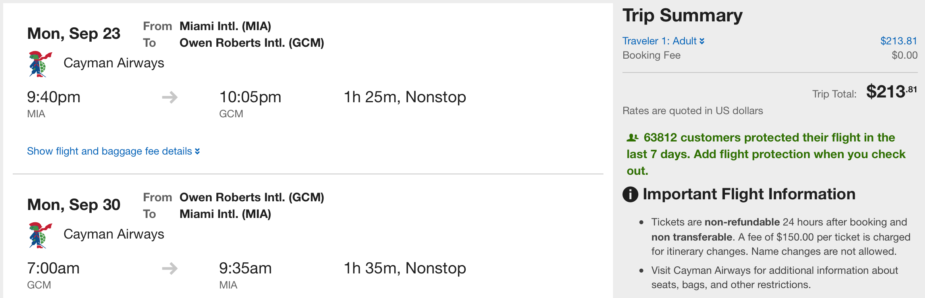This screenshot has width=925, height=298.
Task: Click the double chevron beside baggage fee details
Action: click(197, 151)
